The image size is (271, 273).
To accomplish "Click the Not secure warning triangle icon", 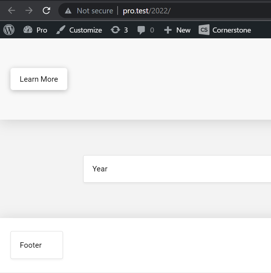I will coord(68,11).
